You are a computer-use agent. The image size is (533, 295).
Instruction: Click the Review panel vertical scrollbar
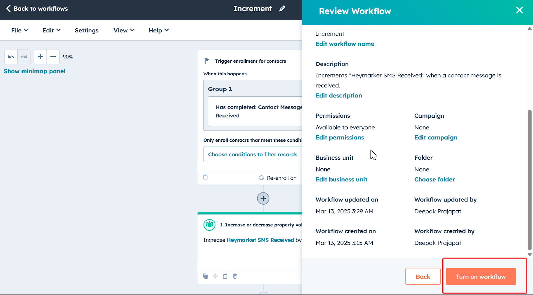pyautogui.click(x=530, y=180)
